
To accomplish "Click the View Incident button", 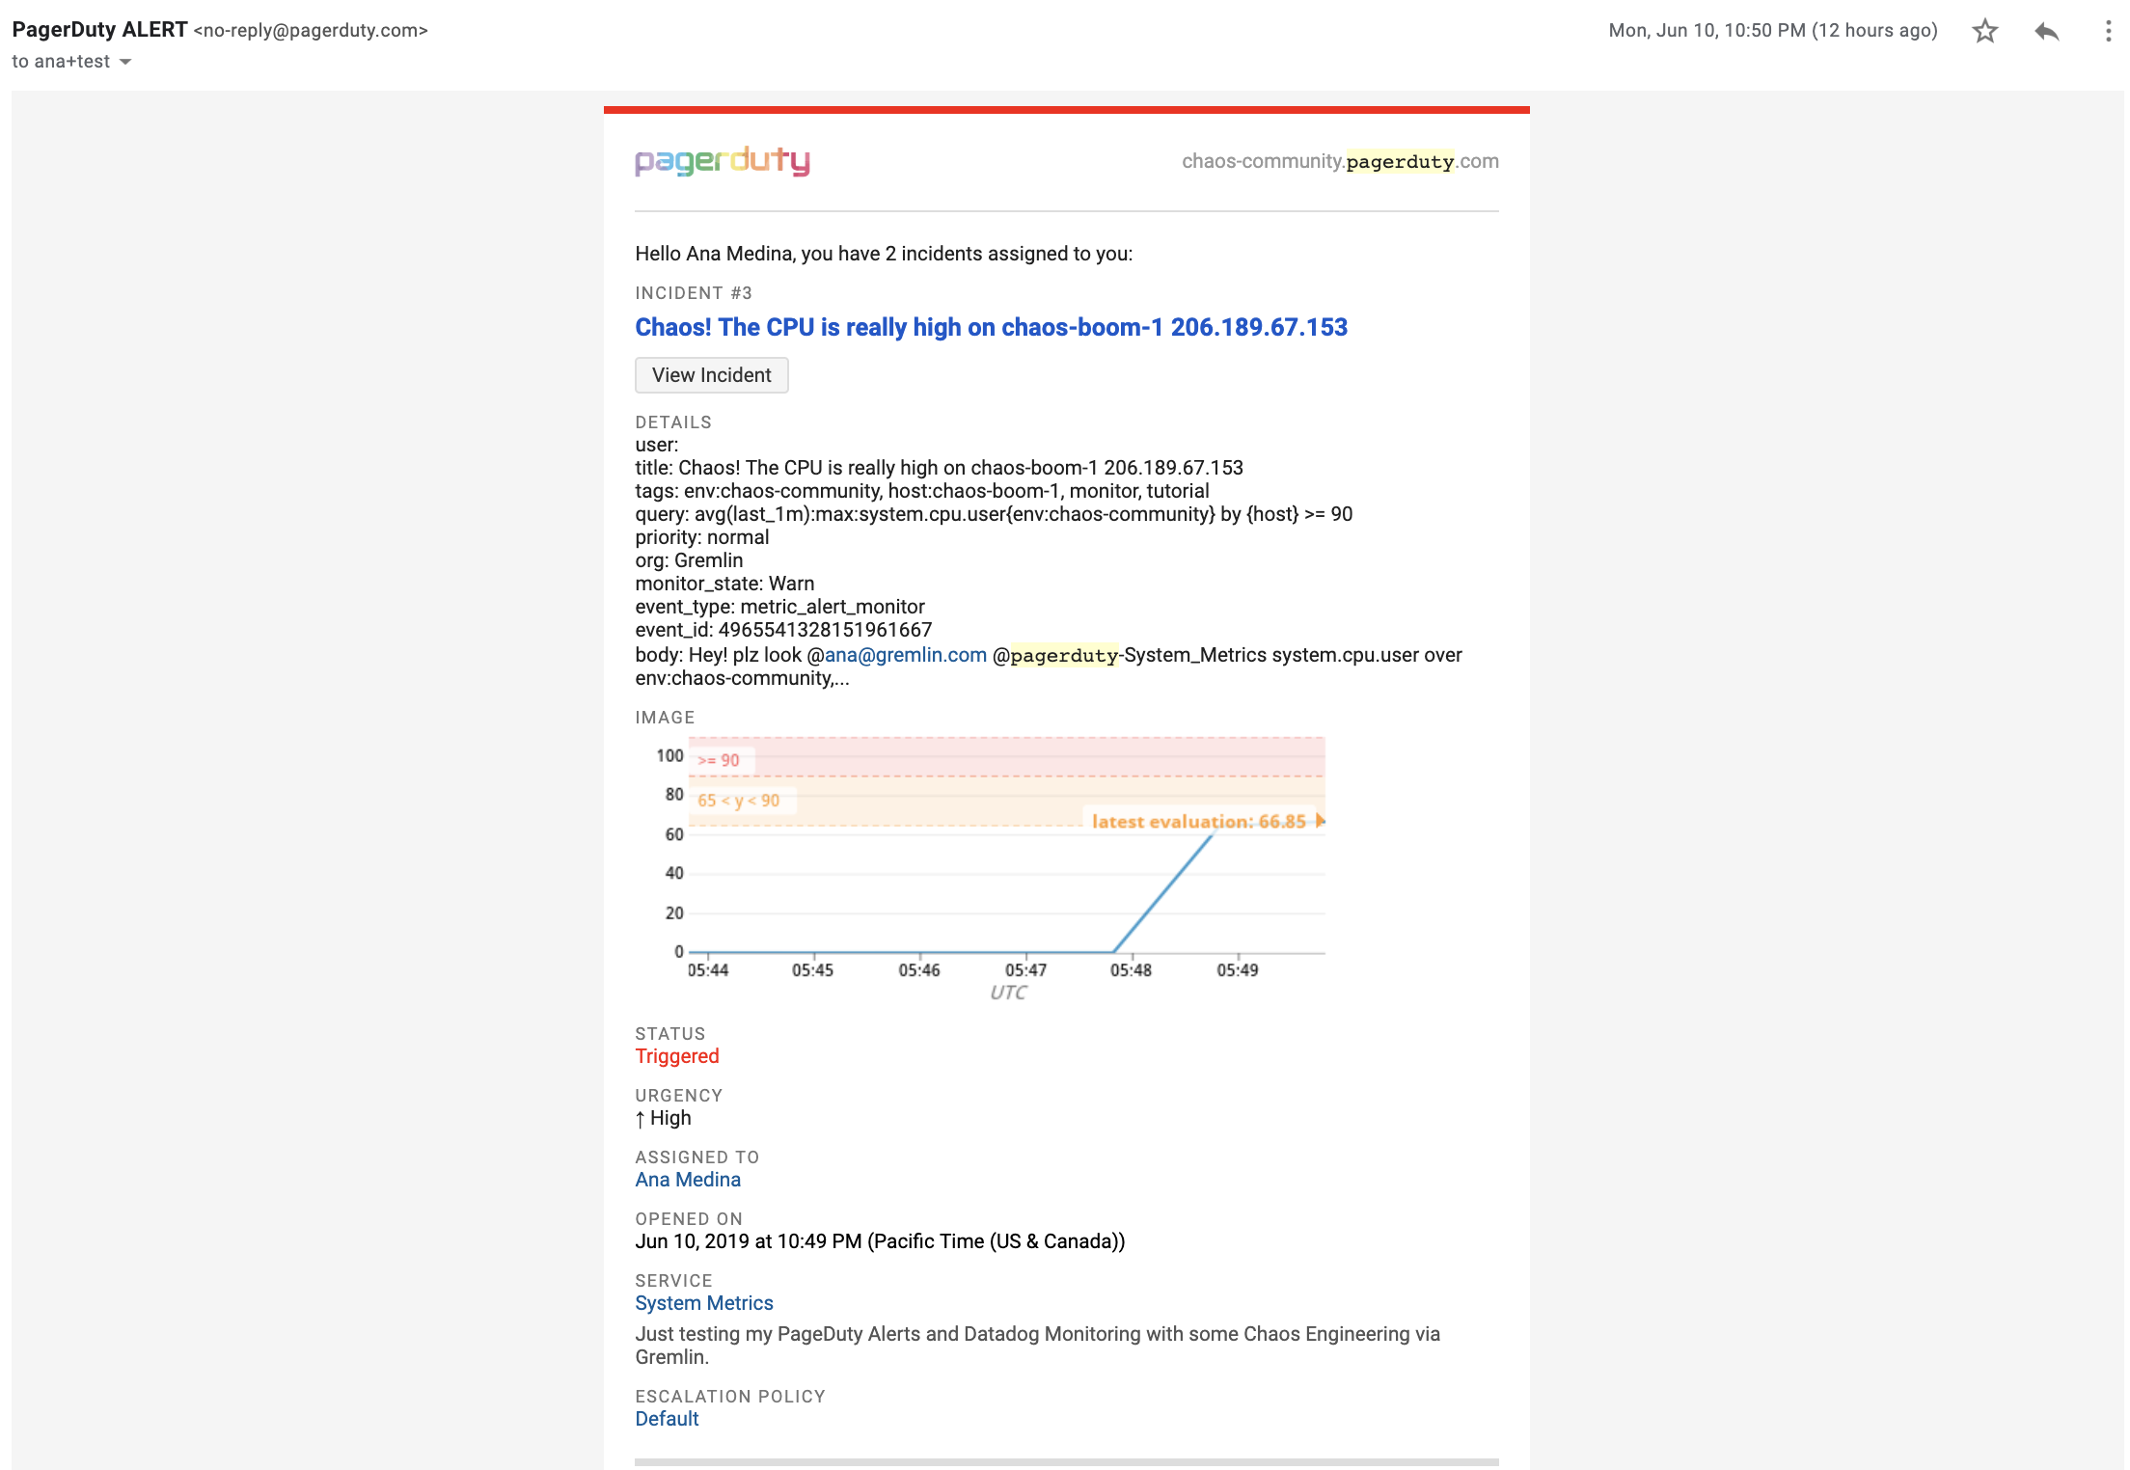I will (711, 375).
